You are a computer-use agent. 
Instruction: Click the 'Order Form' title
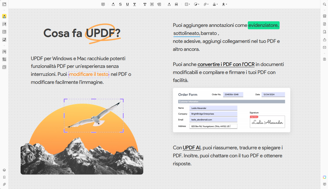tap(188, 94)
